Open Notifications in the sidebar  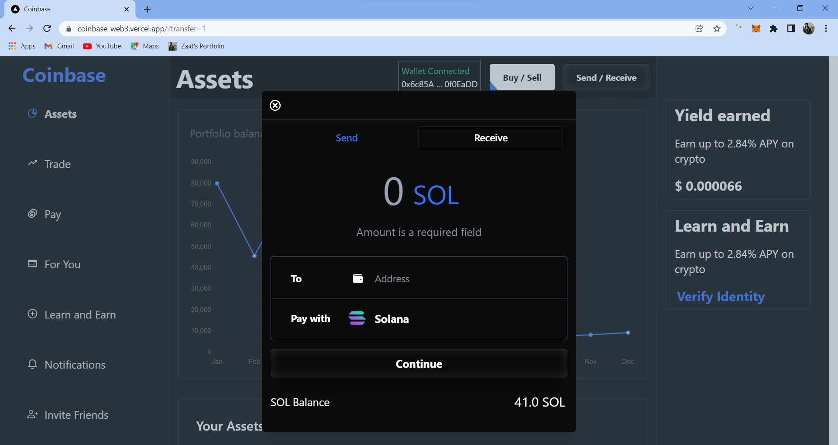coord(75,365)
